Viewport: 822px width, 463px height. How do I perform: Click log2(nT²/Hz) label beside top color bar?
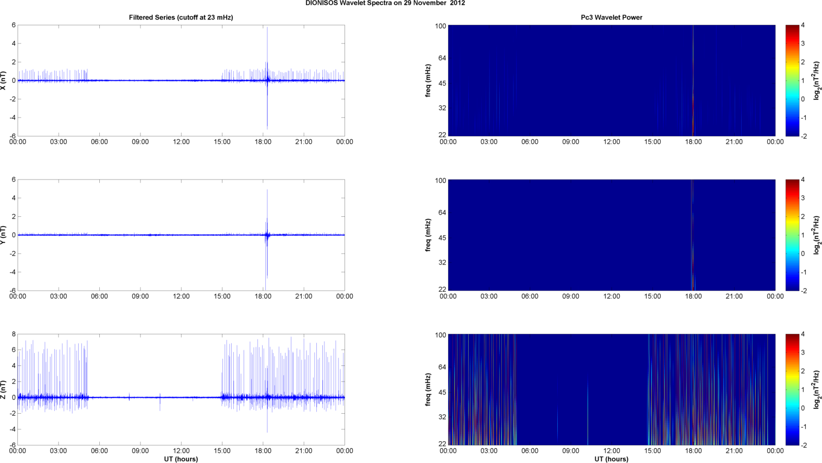817,80
